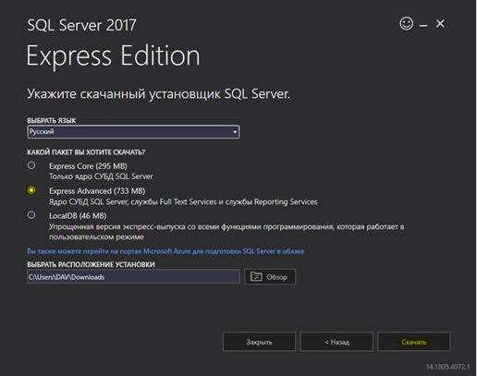Image resolution: width=477 pixels, height=376 pixels.
Task: Click the Express Advanced (733 MB) label
Action: [x=97, y=191]
